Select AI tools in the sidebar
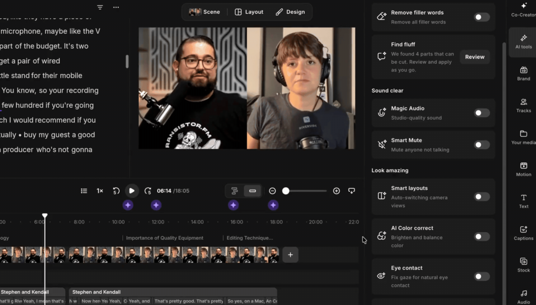Image resolution: width=536 pixels, height=305 pixels. tap(524, 42)
